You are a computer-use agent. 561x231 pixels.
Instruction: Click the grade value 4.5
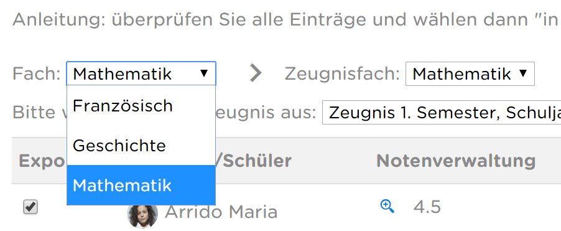coord(427,207)
